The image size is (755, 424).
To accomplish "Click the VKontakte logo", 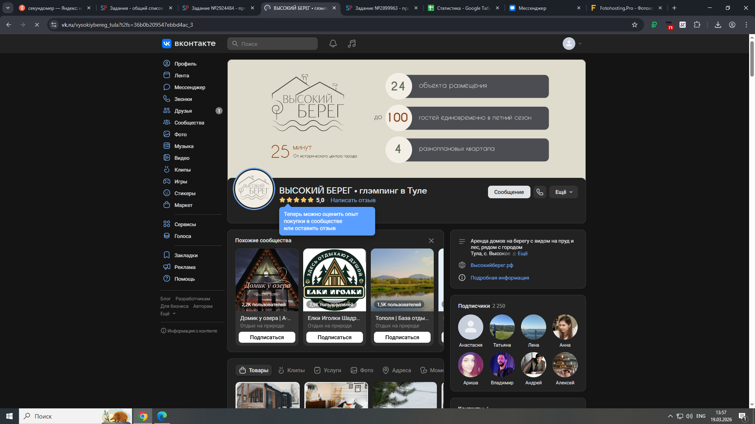I will click(189, 44).
